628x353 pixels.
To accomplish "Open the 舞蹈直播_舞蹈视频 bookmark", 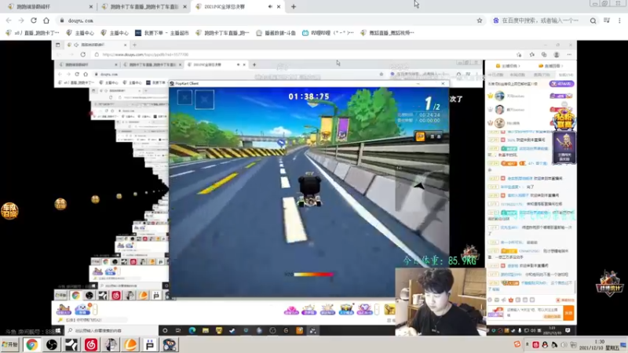I will [x=387, y=33].
